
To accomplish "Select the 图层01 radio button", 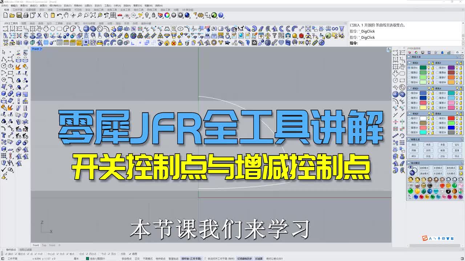I will (x=409, y=67).
